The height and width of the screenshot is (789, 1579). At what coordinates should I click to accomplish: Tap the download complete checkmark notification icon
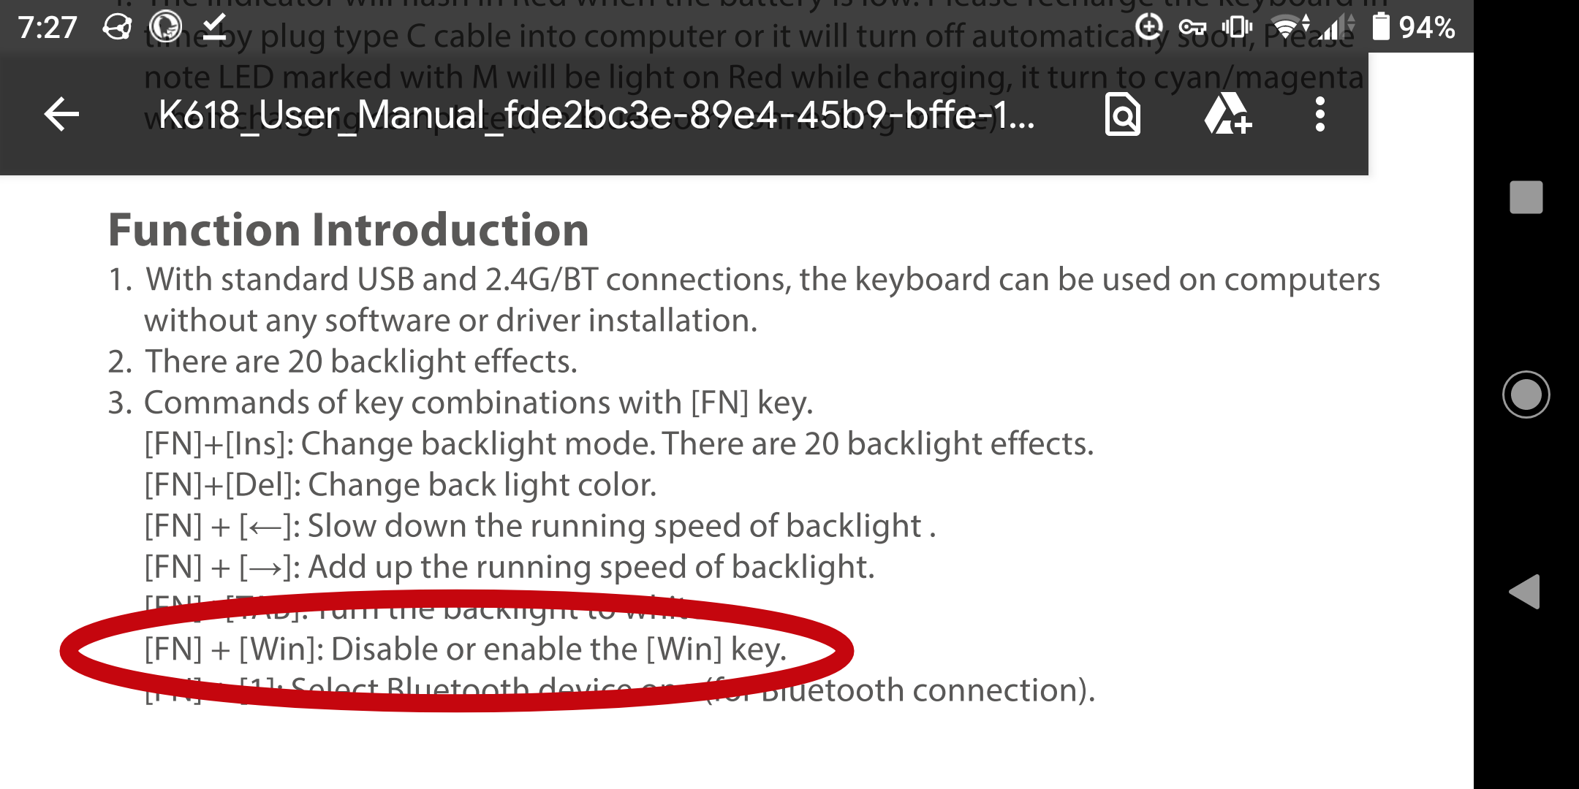click(x=213, y=27)
